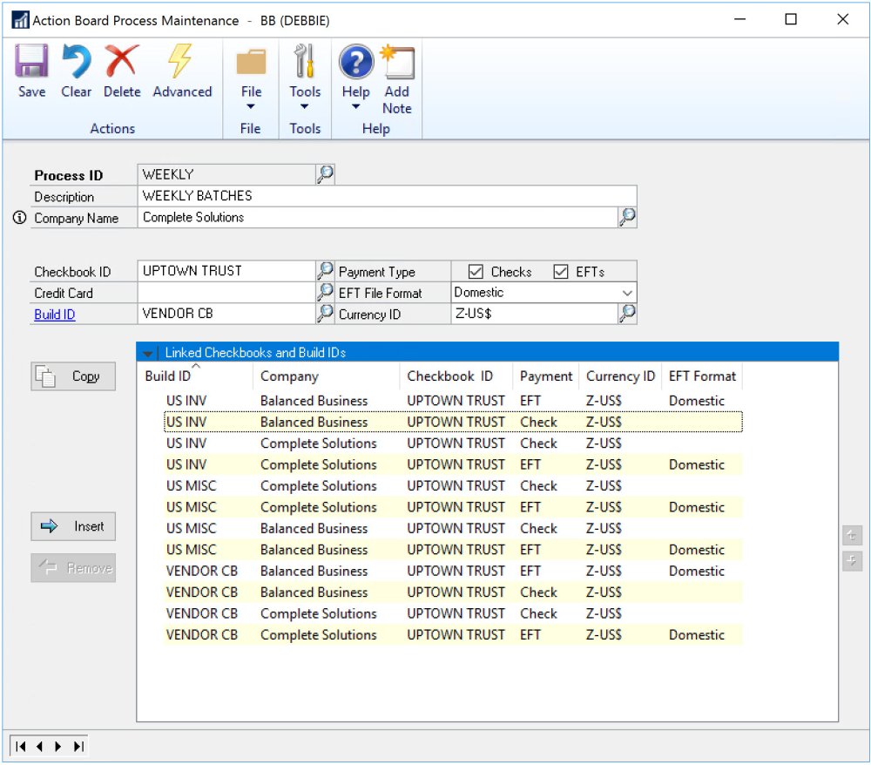Toggle the EFTs payment type checkbox
The width and height of the screenshot is (871, 765).
[561, 272]
